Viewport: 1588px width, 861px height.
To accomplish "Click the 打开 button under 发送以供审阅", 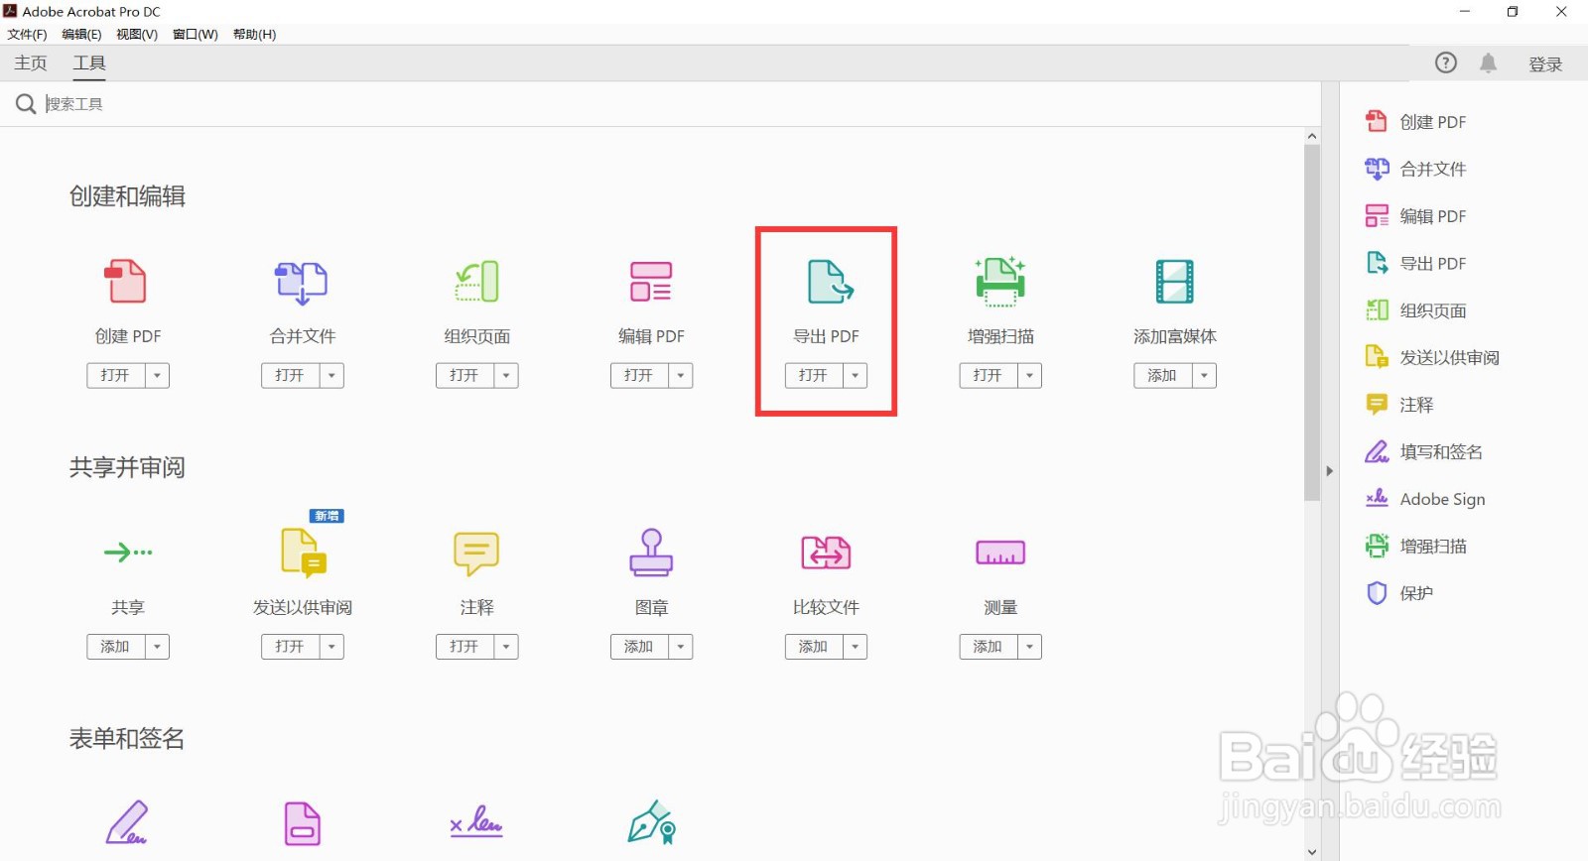I will (x=290, y=647).
